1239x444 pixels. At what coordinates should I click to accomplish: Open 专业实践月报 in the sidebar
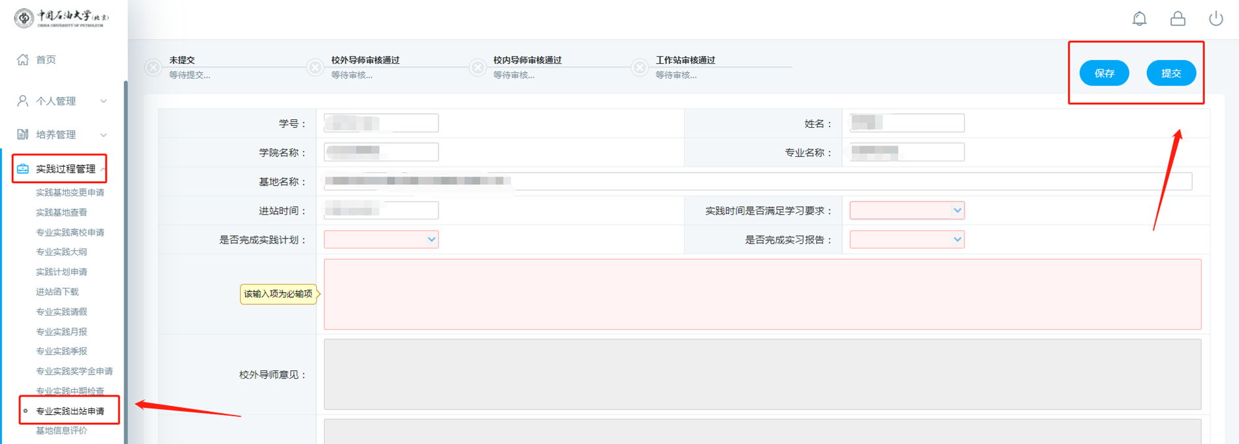coord(61,331)
